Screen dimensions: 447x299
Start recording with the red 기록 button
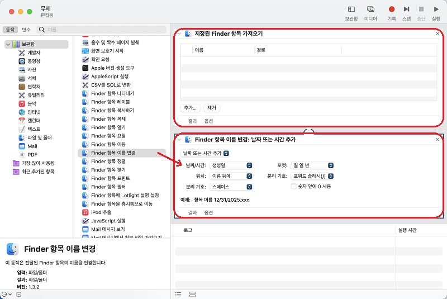coord(392,13)
